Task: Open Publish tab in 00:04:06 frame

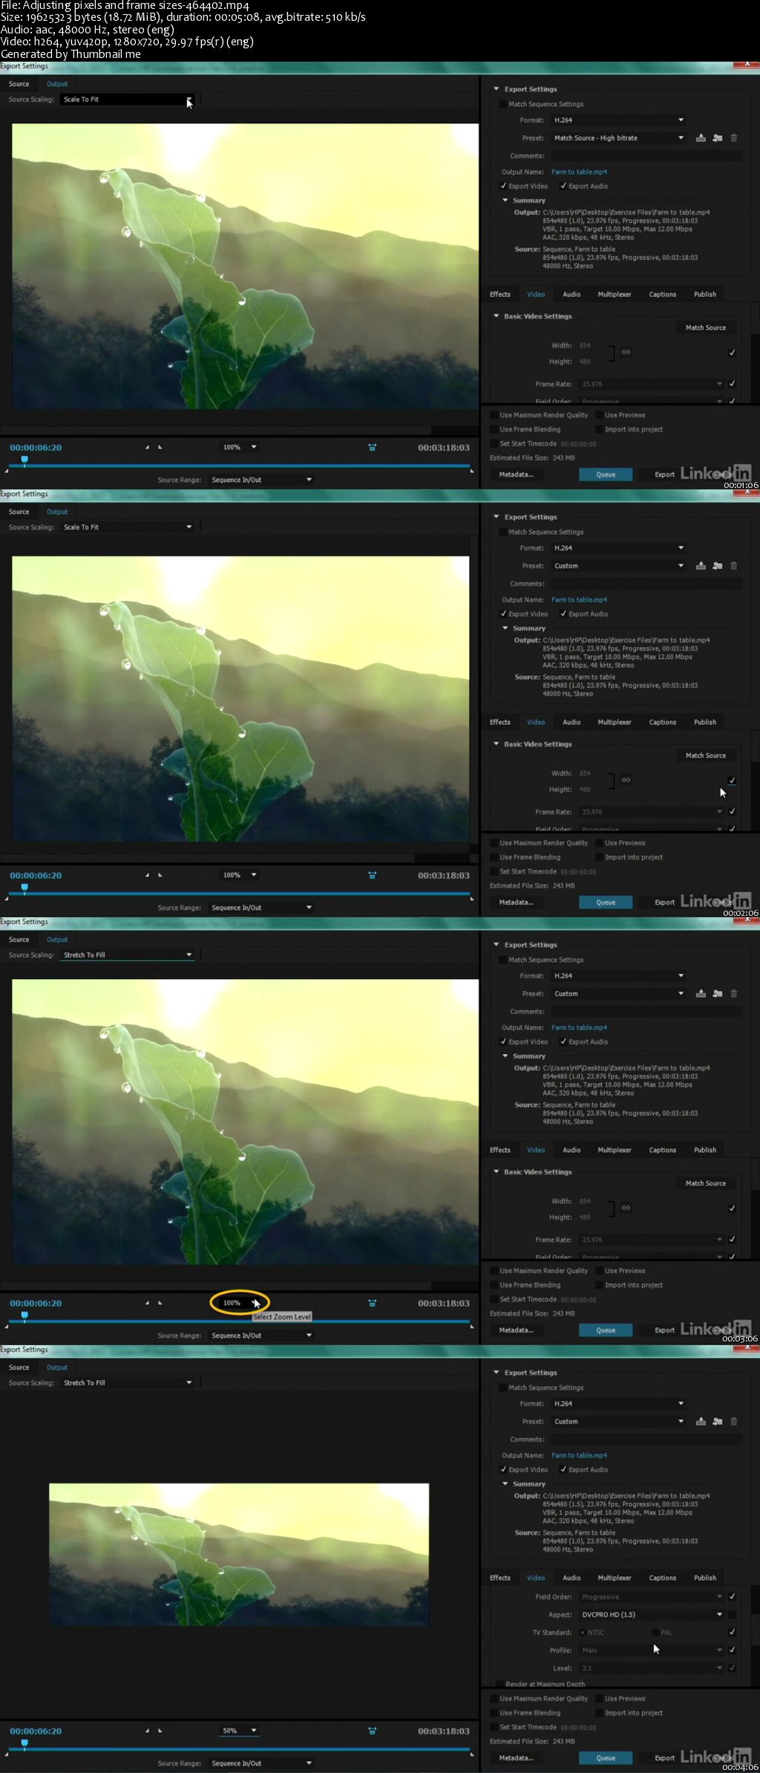Action: (705, 1578)
